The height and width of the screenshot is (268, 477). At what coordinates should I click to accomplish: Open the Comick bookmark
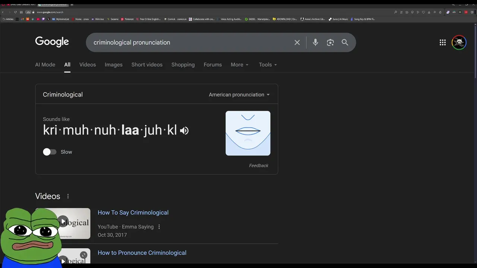coord(175,19)
